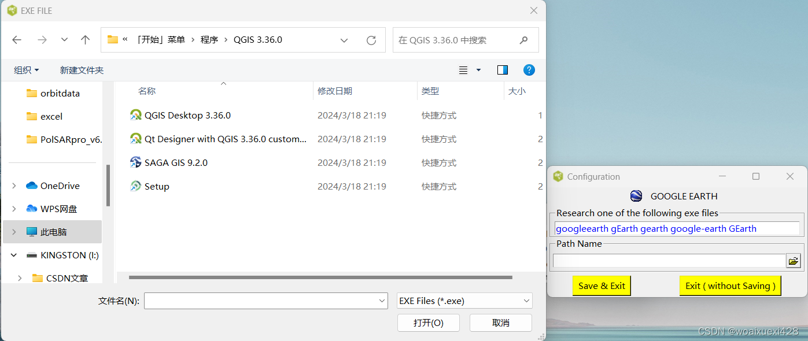808x341 pixels.
Task: Click the search magnifier icon
Action: point(523,40)
